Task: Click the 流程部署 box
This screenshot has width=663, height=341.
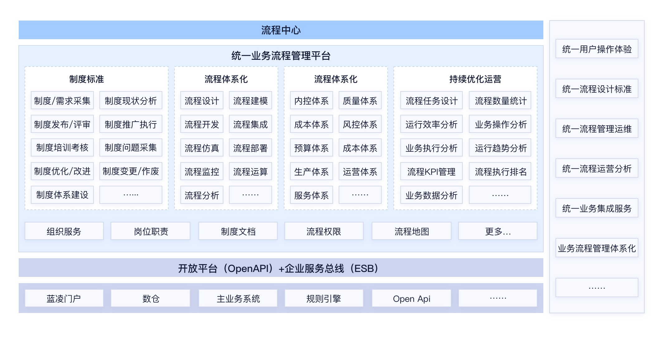Action: click(250, 147)
